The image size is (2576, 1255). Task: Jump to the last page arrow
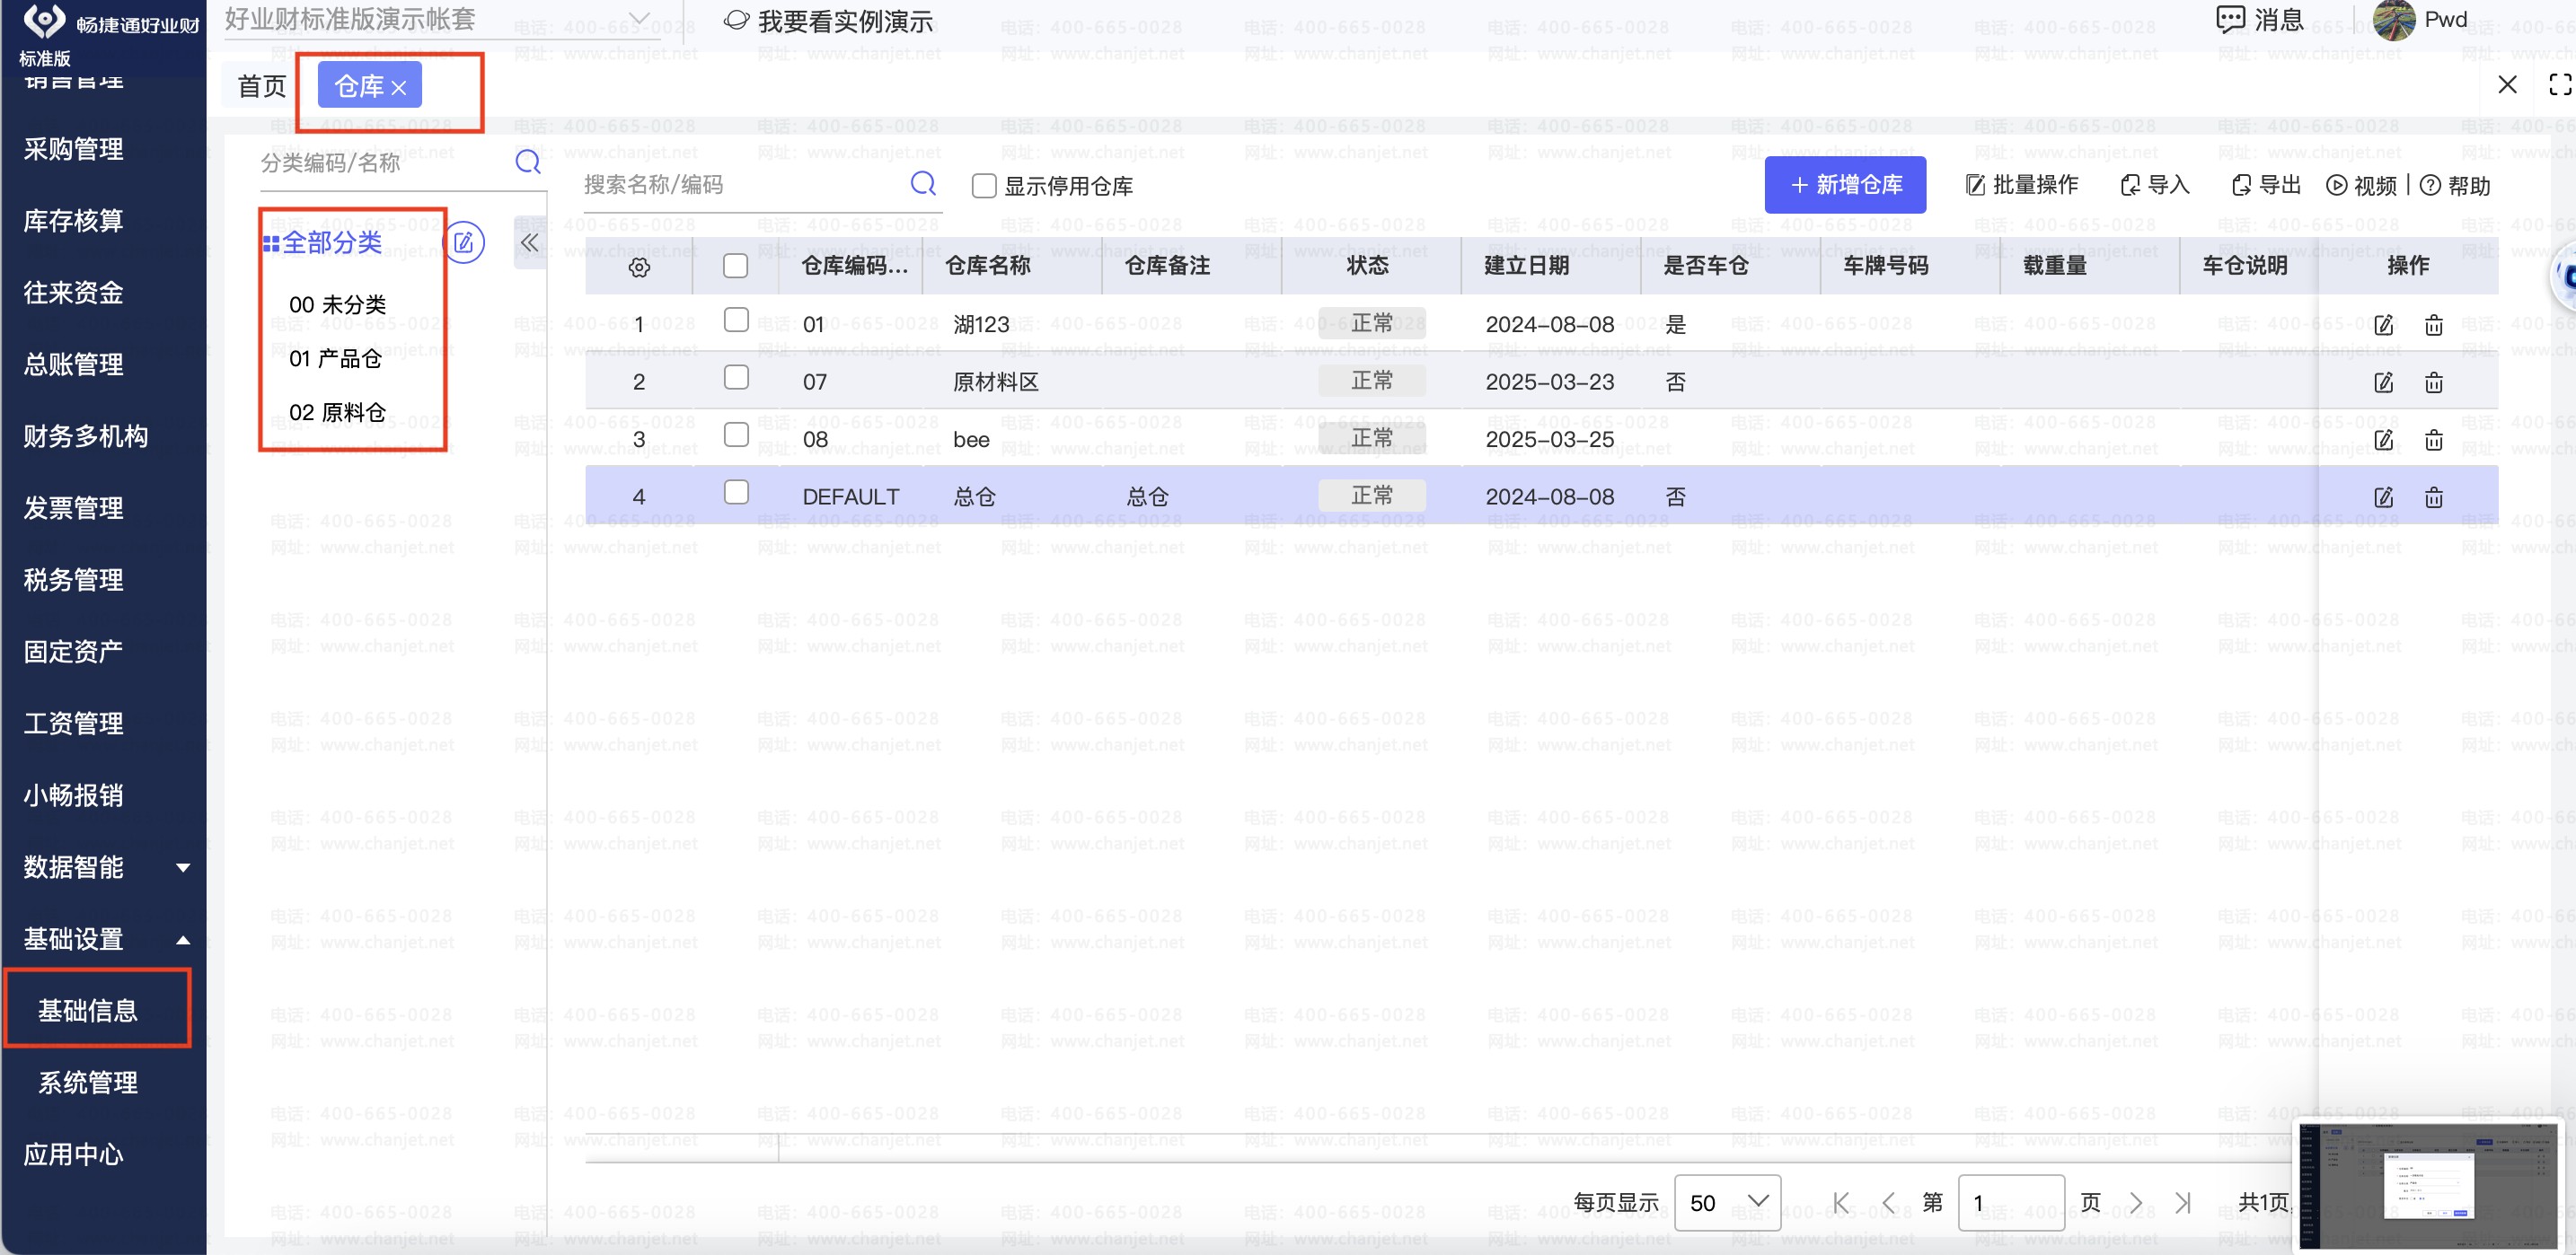coord(2183,1202)
